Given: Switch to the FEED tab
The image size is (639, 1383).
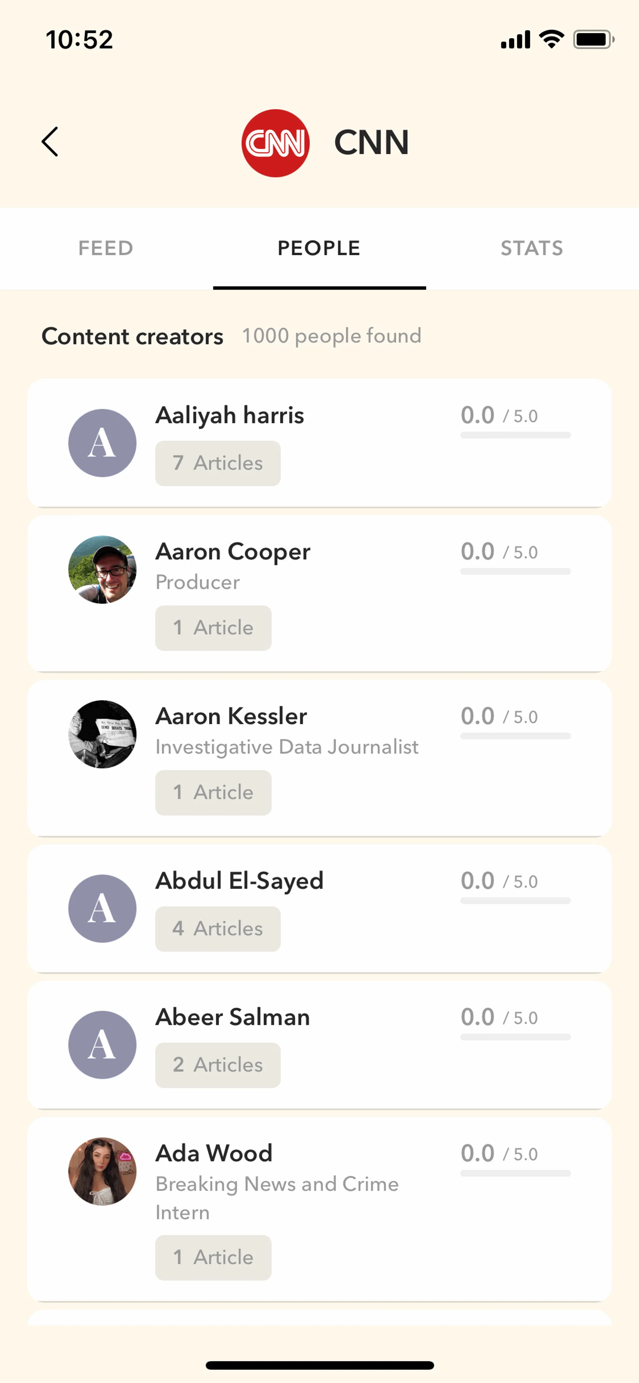Looking at the screenshot, I should (x=106, y=248).
